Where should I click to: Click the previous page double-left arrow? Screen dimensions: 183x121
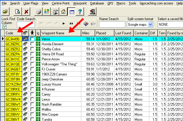pyautogui.click(x=49, y=24)
